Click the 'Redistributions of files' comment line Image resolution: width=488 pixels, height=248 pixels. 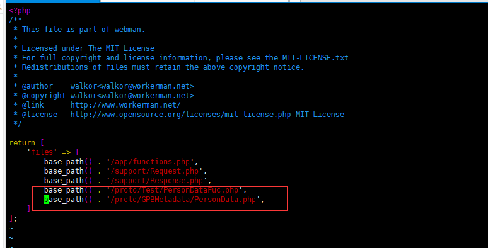pos(163,67)
